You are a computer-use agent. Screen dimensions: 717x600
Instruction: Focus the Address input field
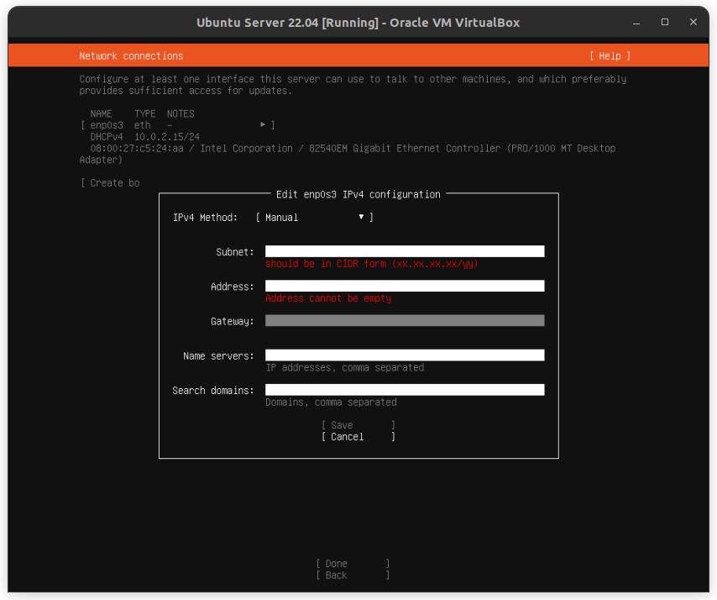point(405,286)
